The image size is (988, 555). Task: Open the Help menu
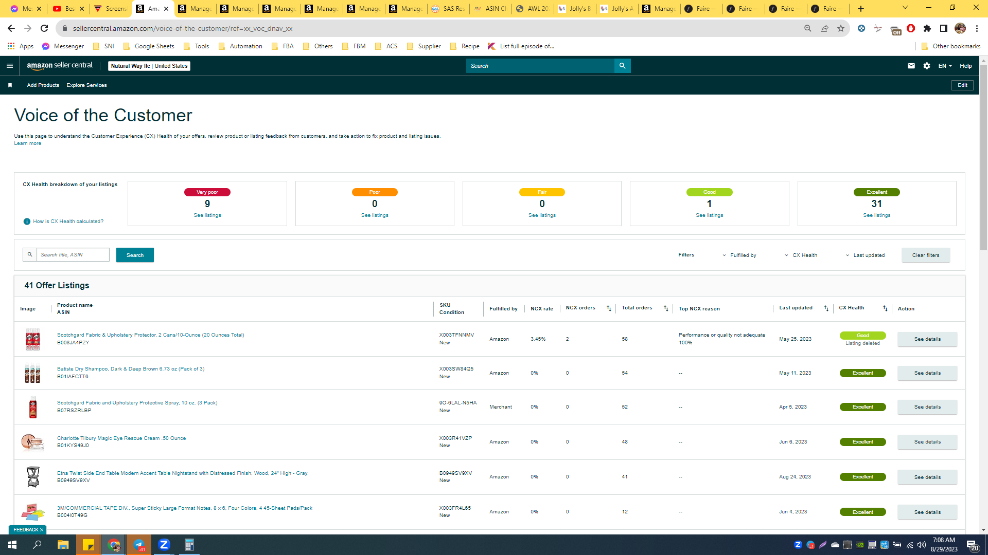point(965,66)
